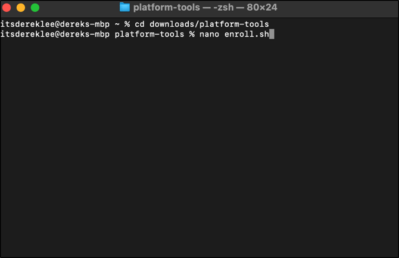
Task: Click the tilde symbol in the first prompt
Action: (x=117, y=24)
